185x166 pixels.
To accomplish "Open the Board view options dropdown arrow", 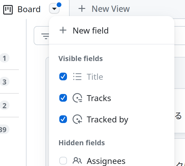I will point(54,9).
